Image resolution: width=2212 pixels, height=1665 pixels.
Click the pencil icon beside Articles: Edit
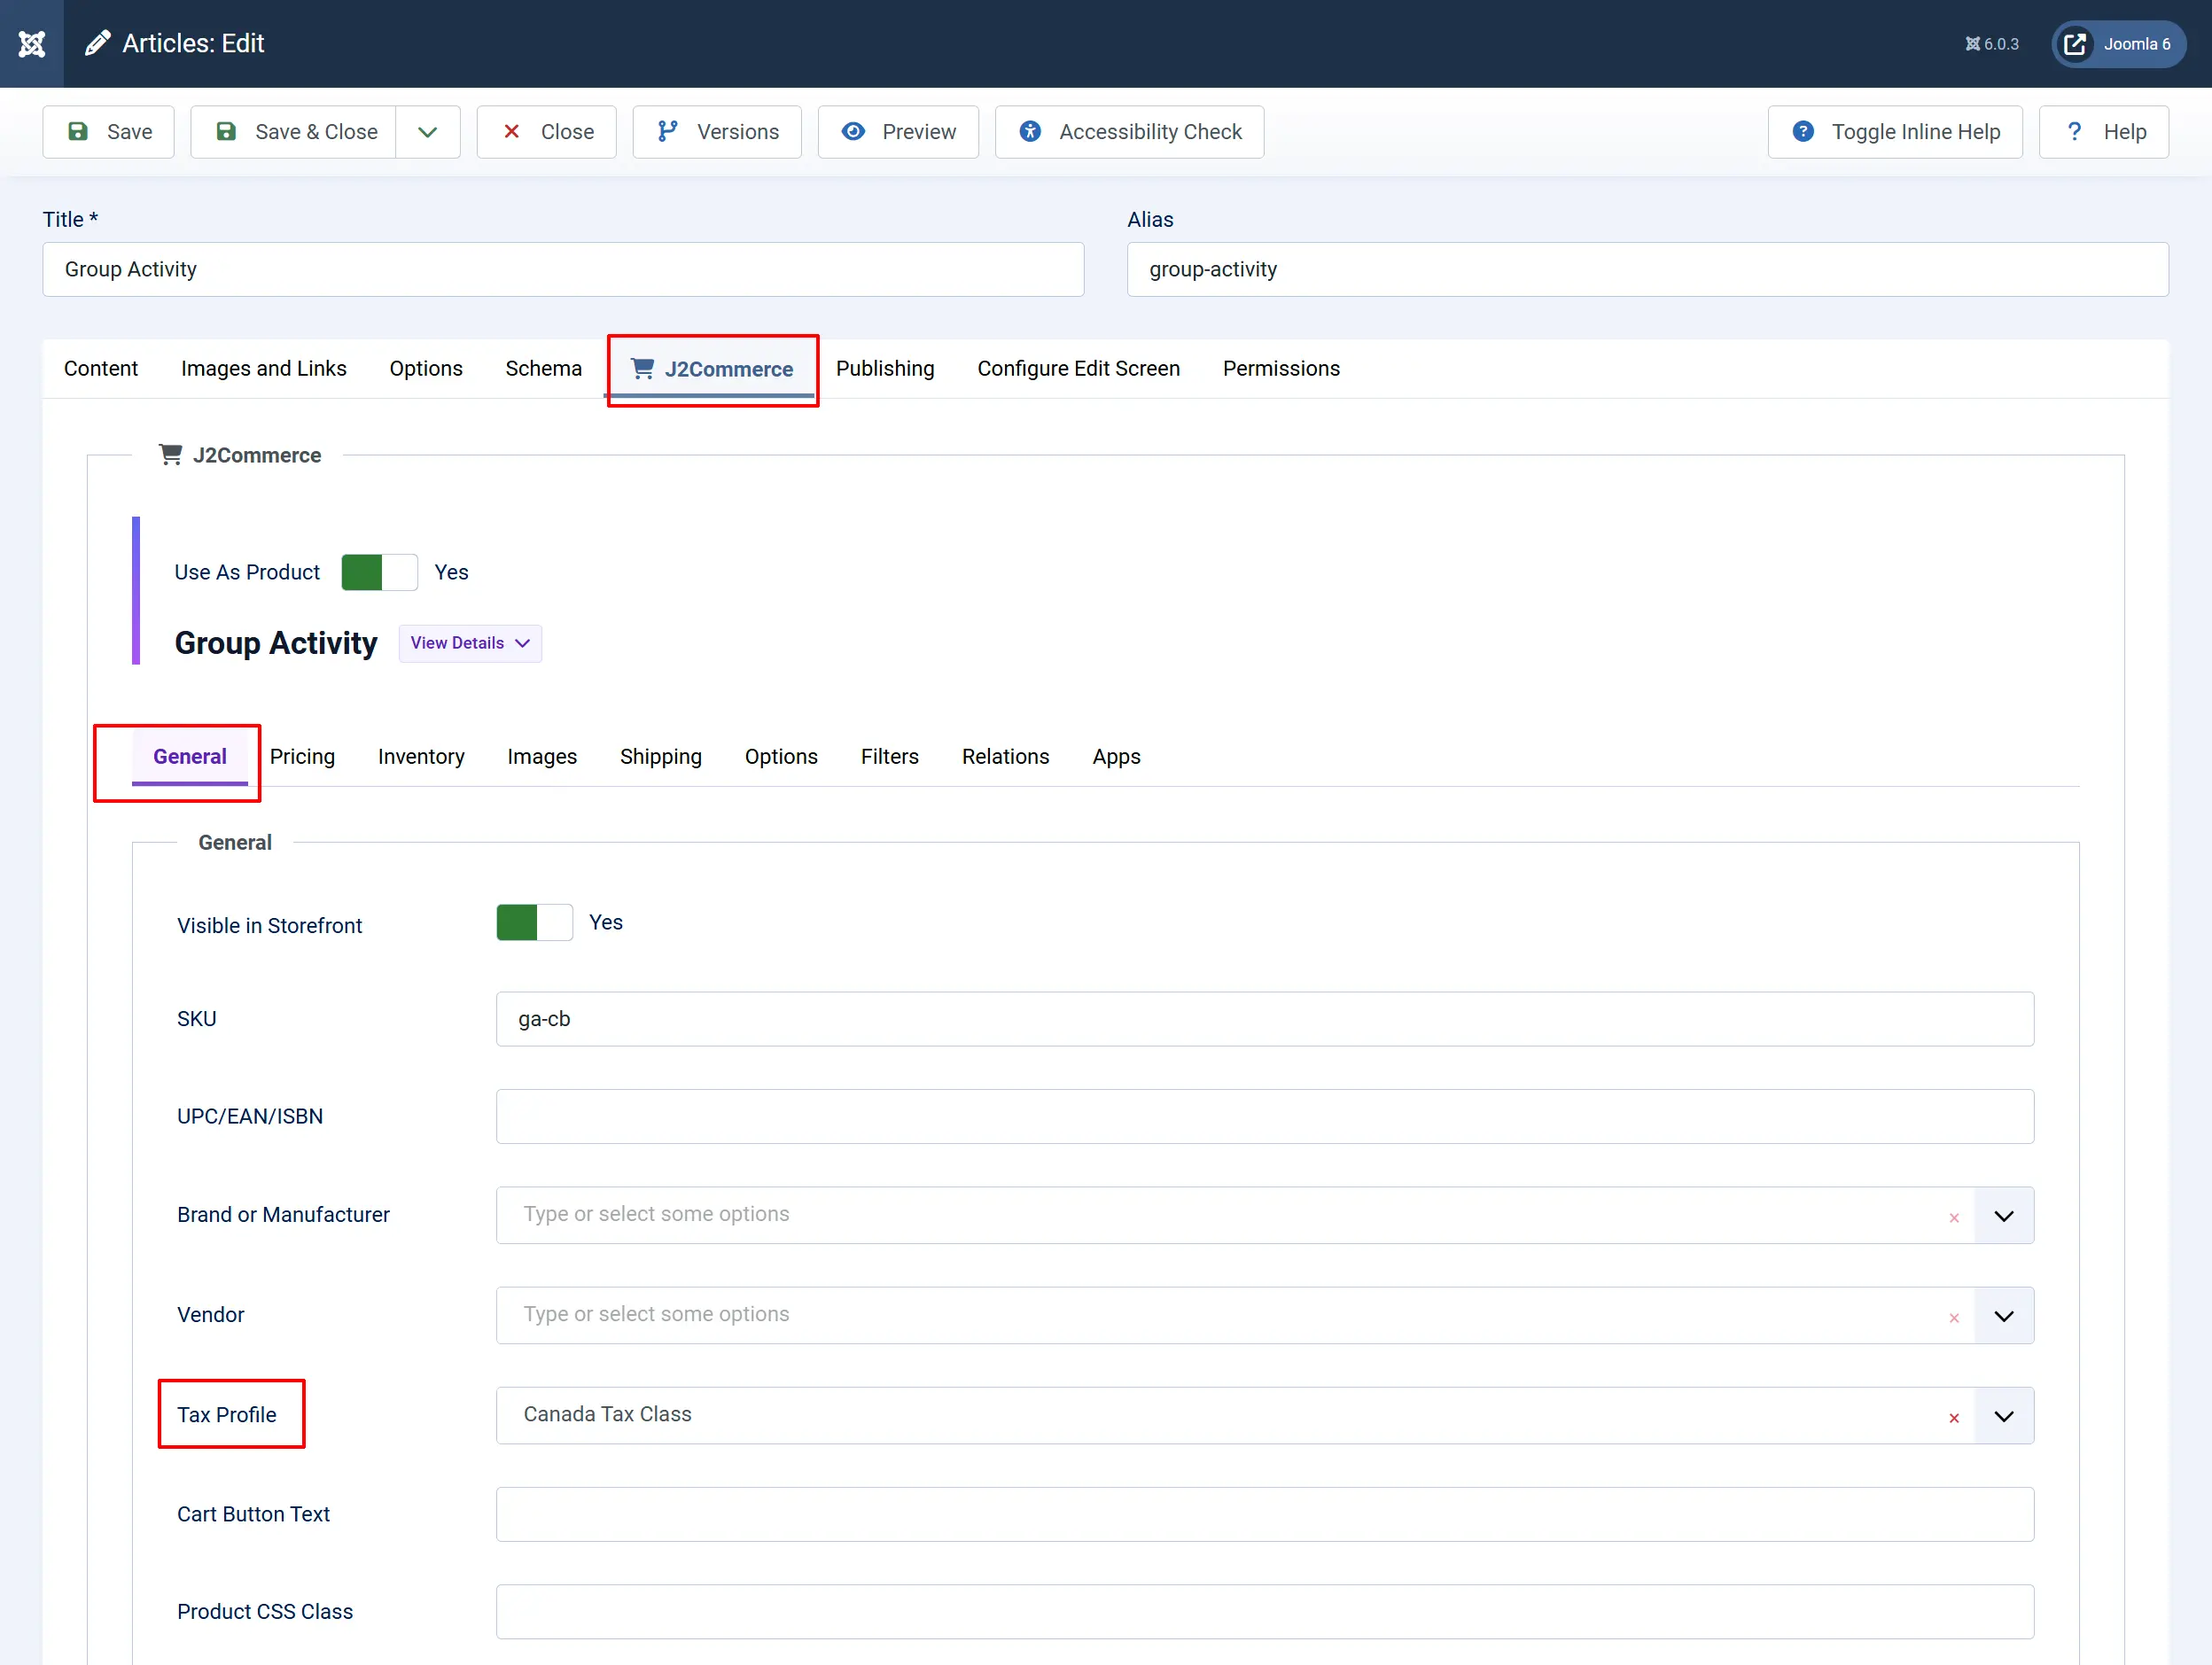click(x=97, y=44)
